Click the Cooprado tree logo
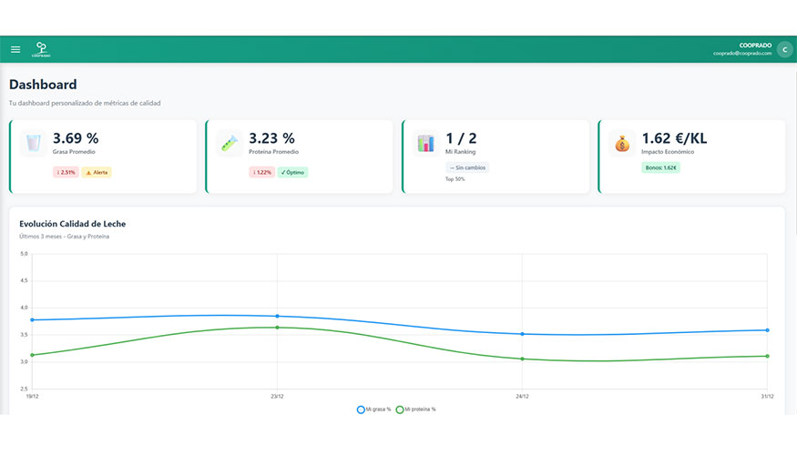This screenshot has height=455, width=797. point(41,49)
